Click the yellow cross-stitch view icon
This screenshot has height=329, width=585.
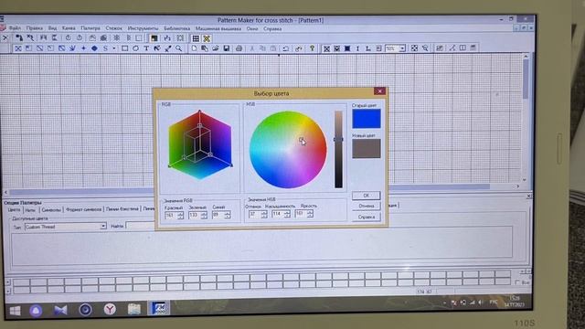(207, 38)
